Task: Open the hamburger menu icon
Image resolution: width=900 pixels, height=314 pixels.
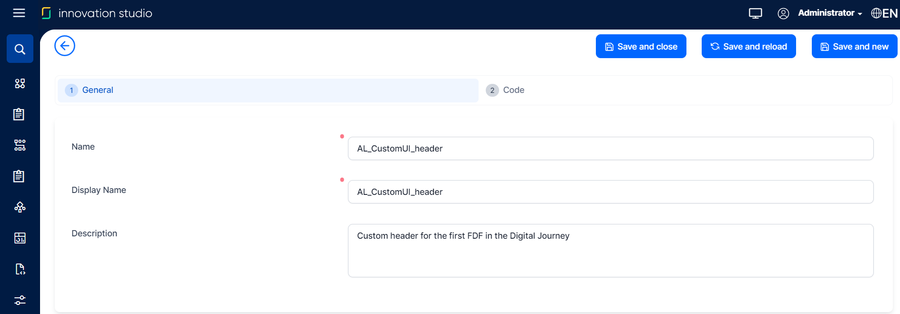Action: click(x=19, y=13)
